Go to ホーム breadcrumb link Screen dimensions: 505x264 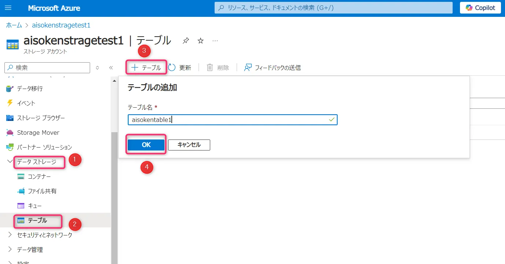point(14,25)
